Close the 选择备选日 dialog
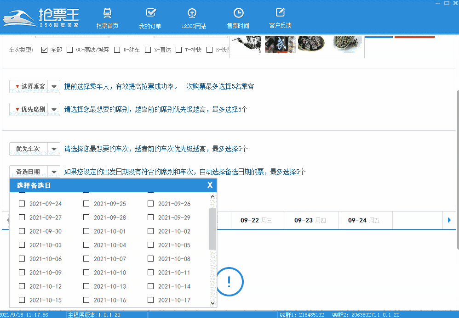The image size is (459, 318). (210, 185)
